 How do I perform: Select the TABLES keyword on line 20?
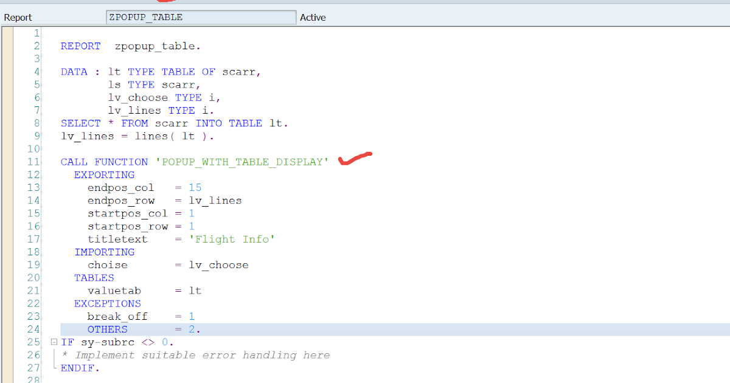click(x=94, y=277)
